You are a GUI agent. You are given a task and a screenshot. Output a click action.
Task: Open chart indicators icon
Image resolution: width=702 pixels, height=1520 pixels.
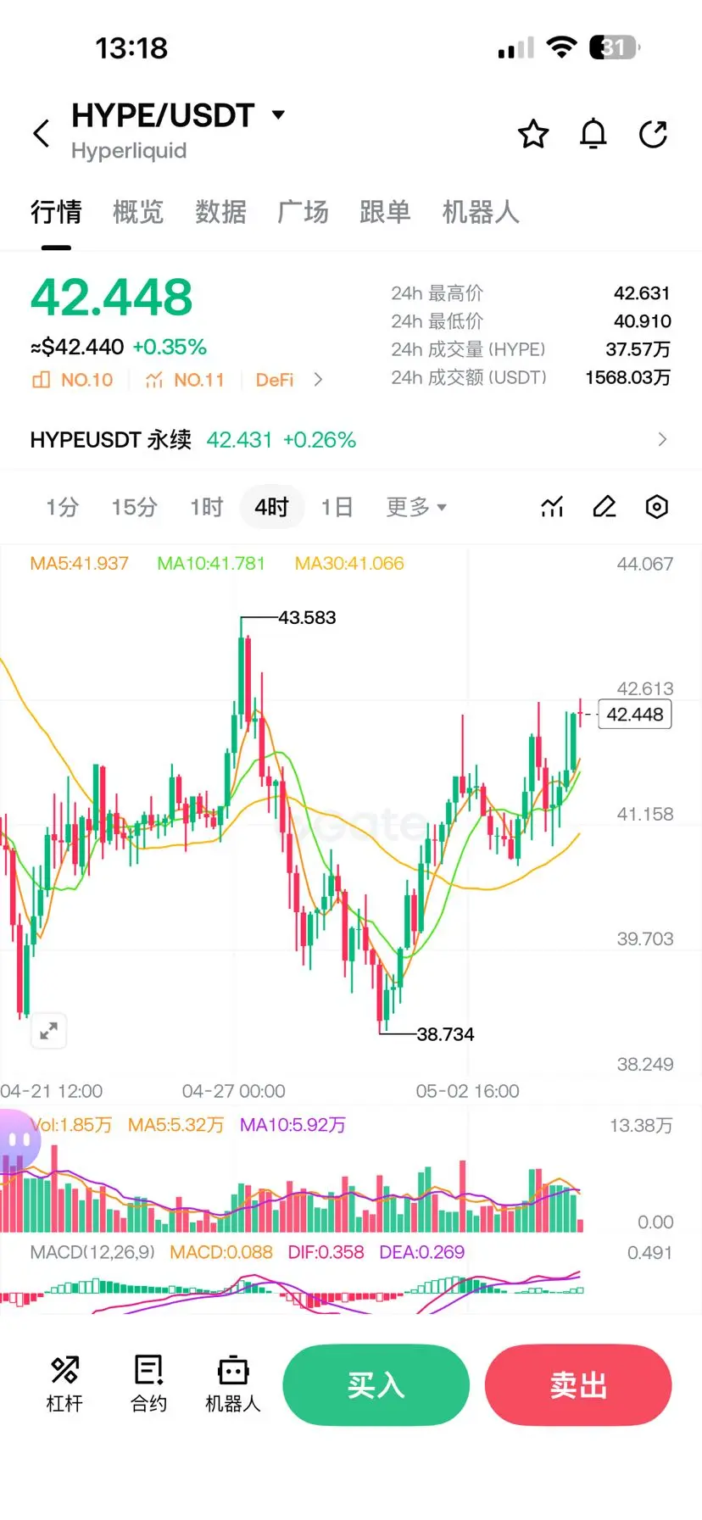click(x=552, y=507)
